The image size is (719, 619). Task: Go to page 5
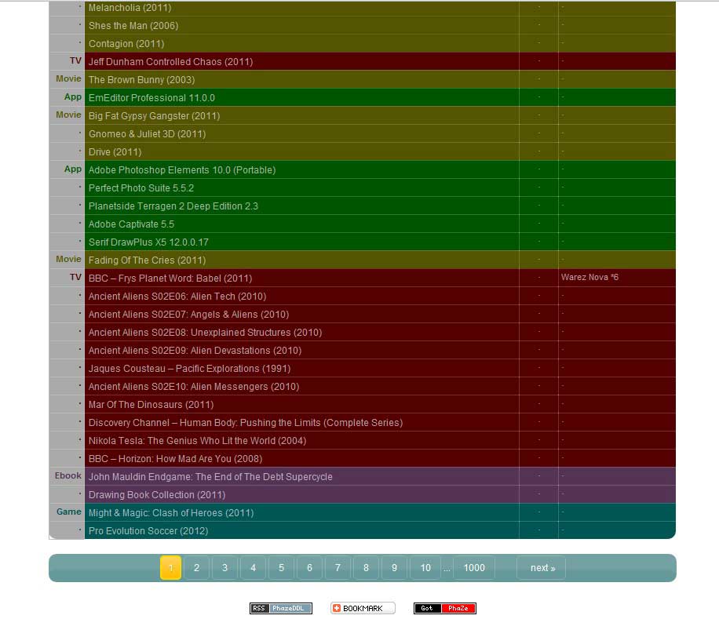coord(282,568)
